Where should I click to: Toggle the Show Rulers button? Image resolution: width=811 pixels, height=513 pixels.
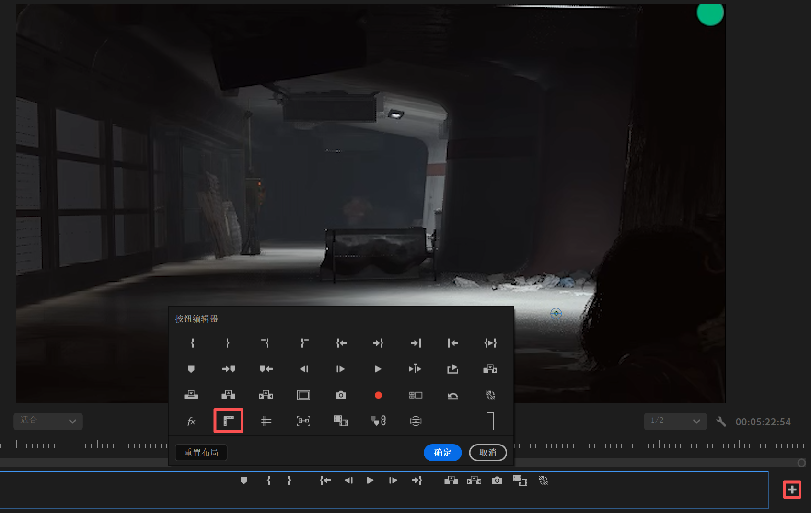[229, 421]
